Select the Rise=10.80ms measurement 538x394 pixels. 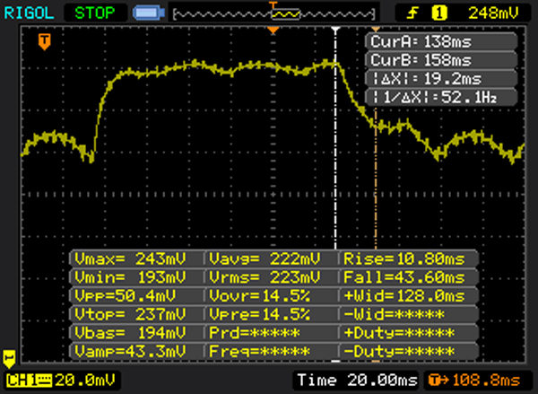coord(407,258)
